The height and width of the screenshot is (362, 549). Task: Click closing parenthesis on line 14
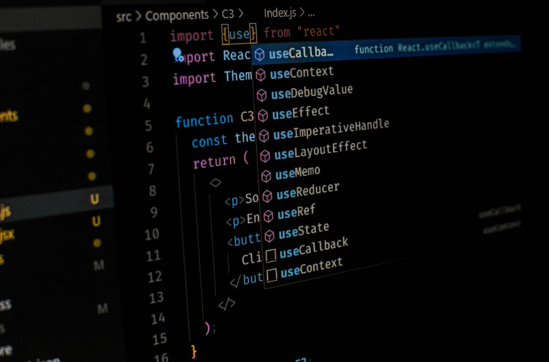tap(207, 328)
